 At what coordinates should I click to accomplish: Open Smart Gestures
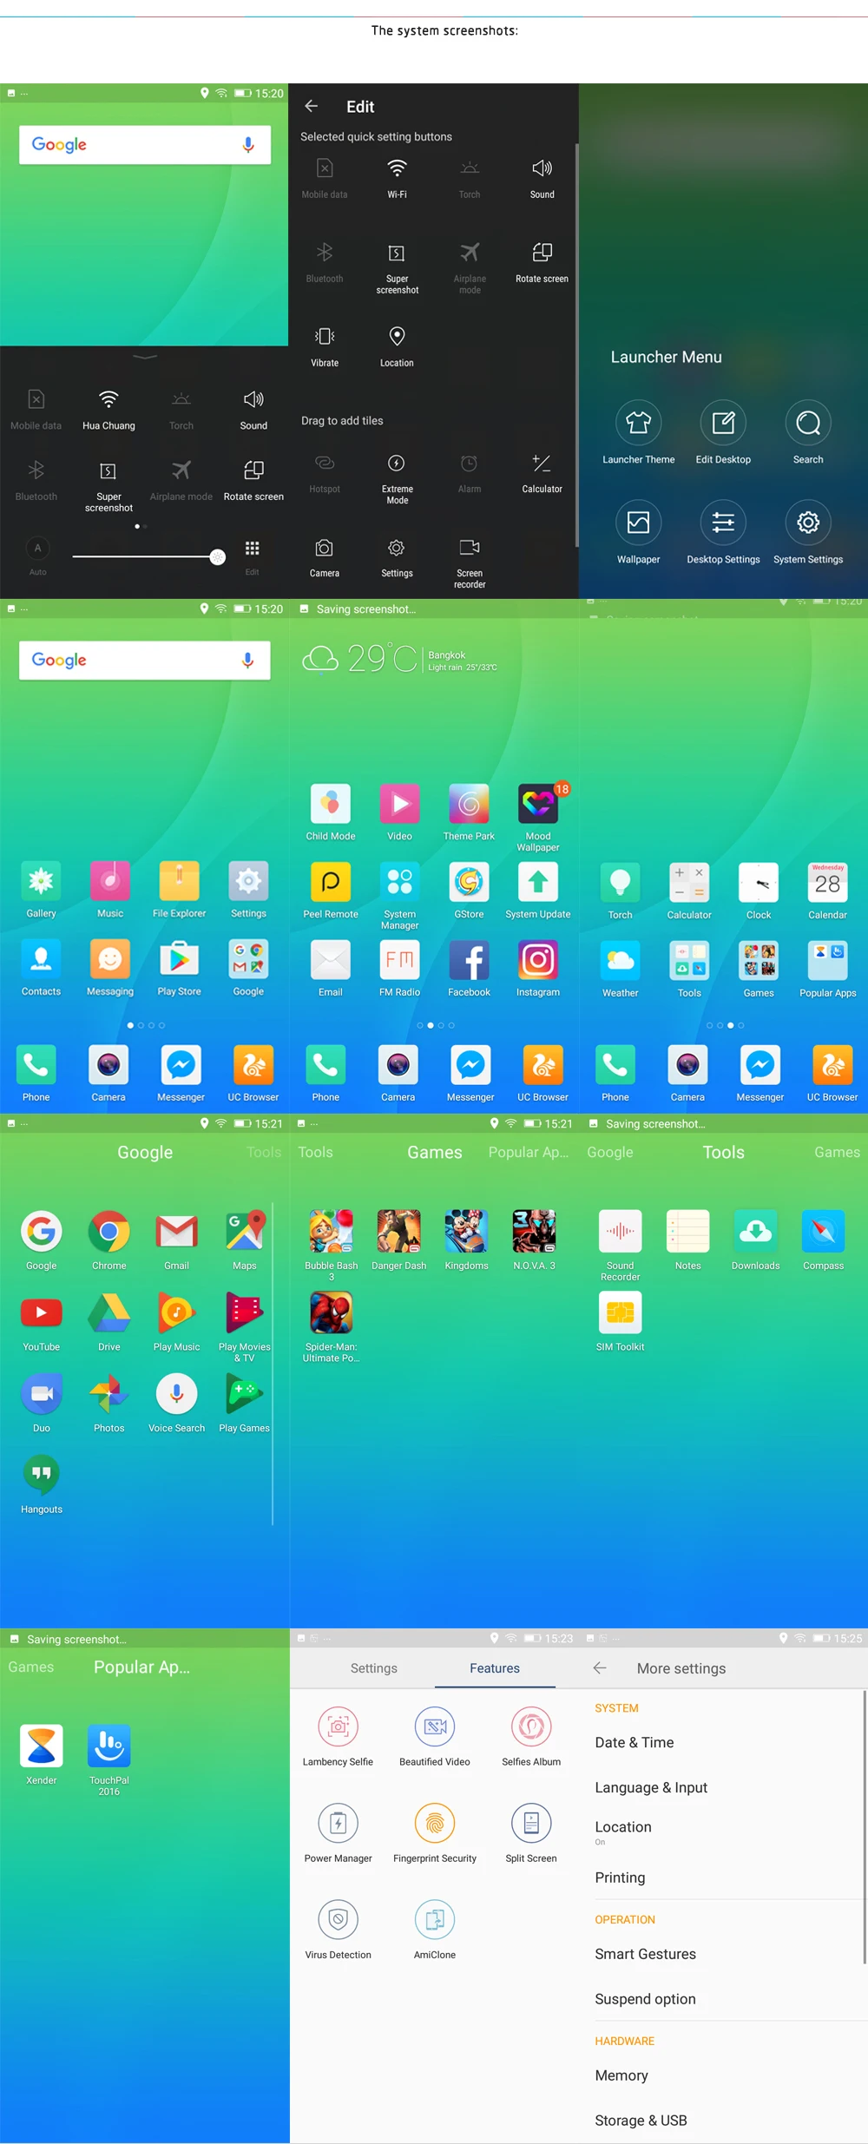[725, 1954]
